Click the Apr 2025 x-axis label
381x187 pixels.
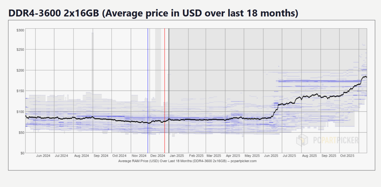233,156
